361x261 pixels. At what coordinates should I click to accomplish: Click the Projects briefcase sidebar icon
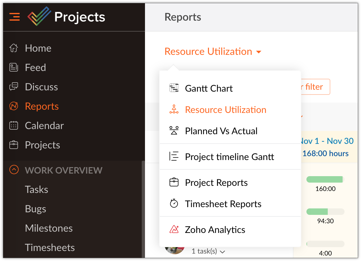14,145
